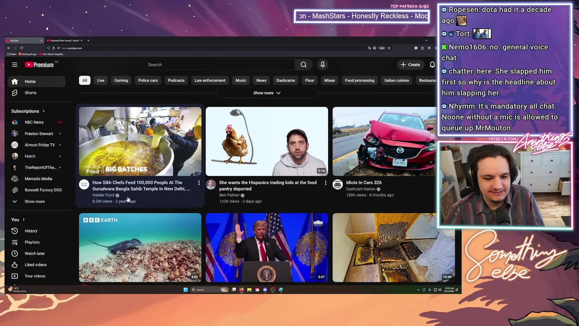
Task: Open more options for Sikh Chefs video
Action: [199, 183]
